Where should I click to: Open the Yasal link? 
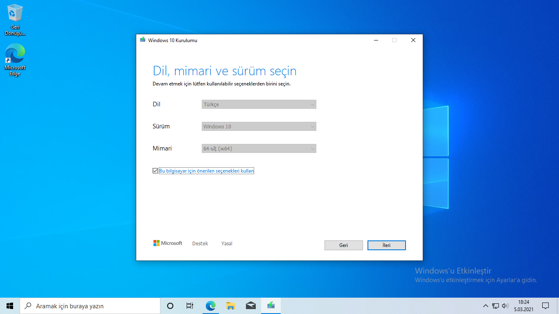[x=227, y=244]
